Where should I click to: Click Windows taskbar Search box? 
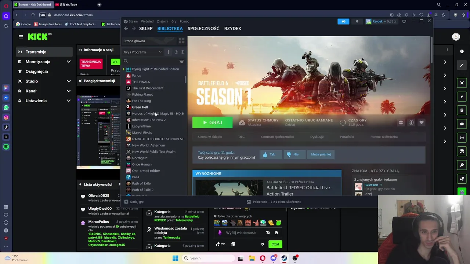pyautogui.click(x=208, y=258)
